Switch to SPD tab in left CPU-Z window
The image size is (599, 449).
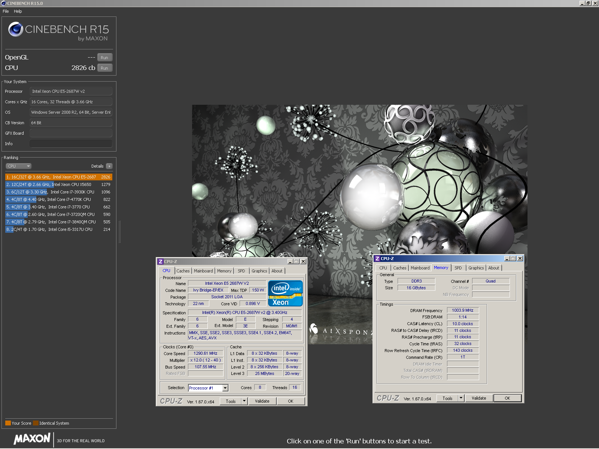pos(241,271)
